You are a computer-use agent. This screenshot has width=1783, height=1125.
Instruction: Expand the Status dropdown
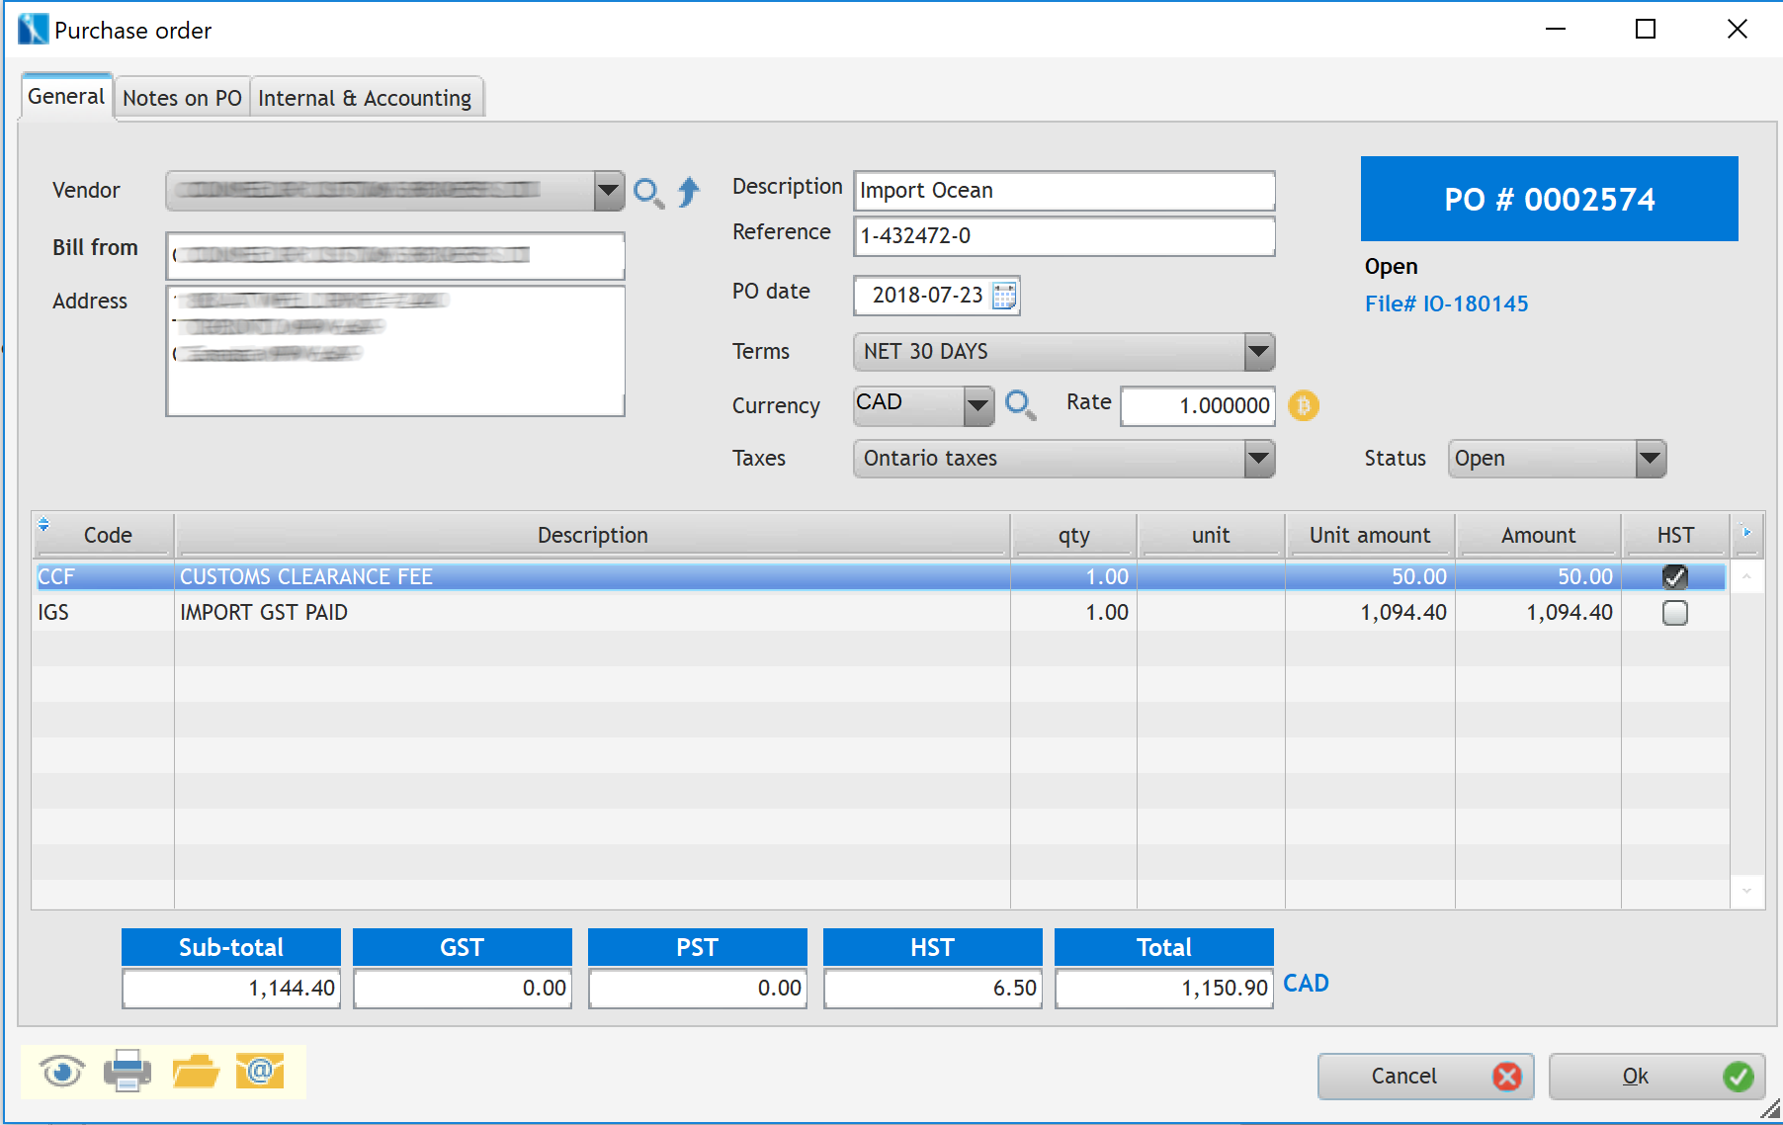tap(1650, 459)
